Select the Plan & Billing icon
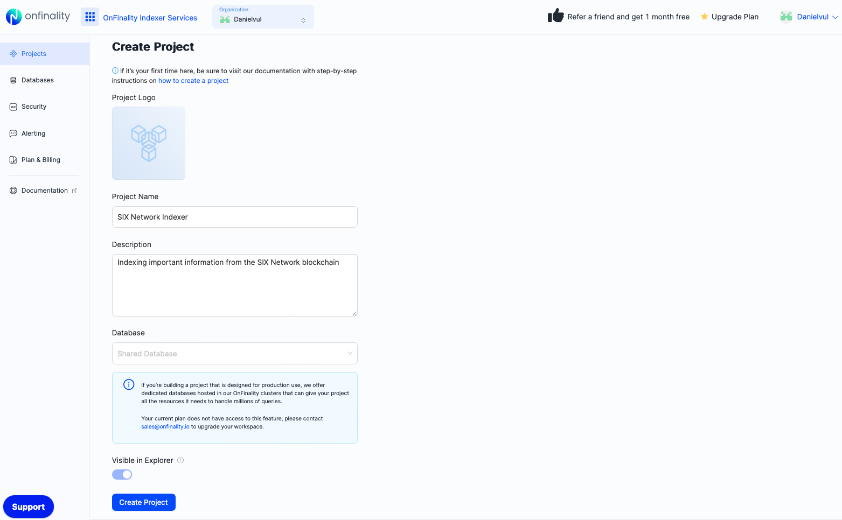 point(12,159)
